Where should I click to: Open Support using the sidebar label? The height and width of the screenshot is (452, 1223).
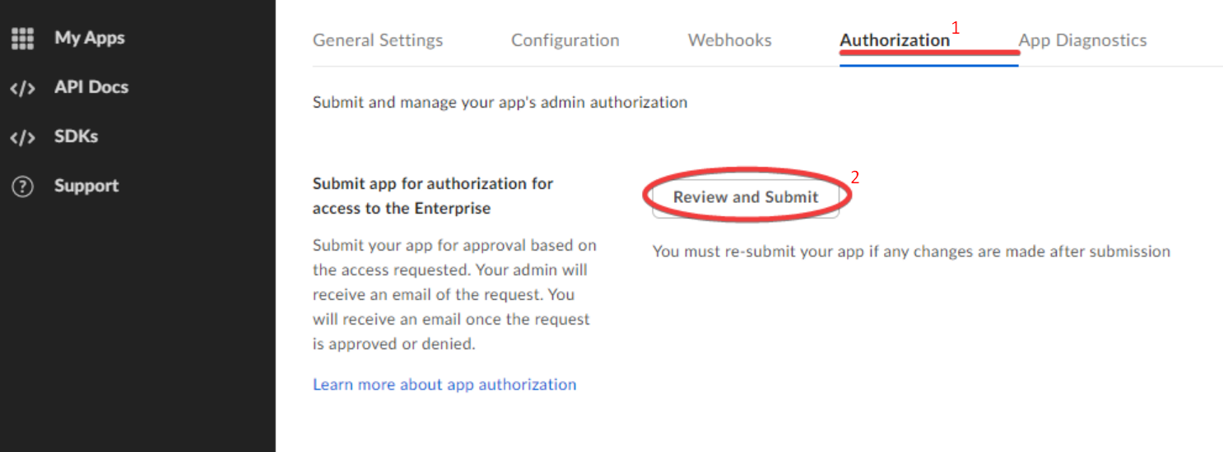(86, 186)
